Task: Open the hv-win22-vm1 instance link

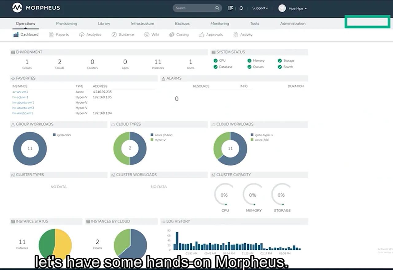Action: click(x=23, y=113)
